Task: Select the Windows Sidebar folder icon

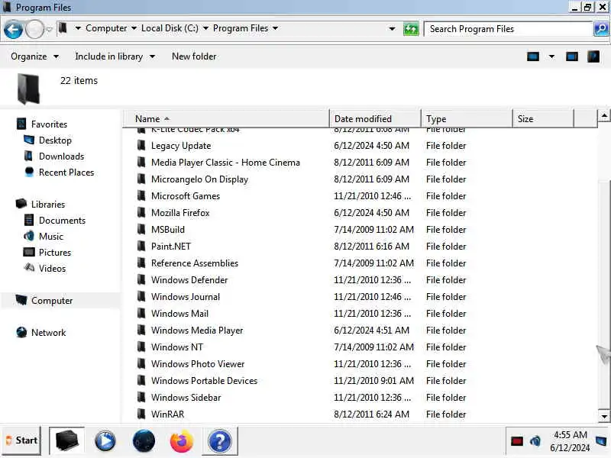Action: tap(141, 396)
